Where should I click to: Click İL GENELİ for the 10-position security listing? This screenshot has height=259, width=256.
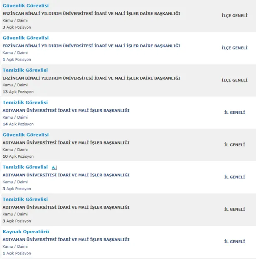coord(234,145)
